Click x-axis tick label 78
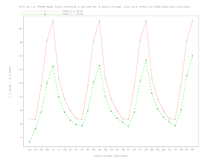210x163 pixels. [x=181, y=150]
